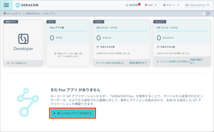Click 6月 date range in クレジット card
The width and height of the screenshot is (214, 132).
click(167, 28)
